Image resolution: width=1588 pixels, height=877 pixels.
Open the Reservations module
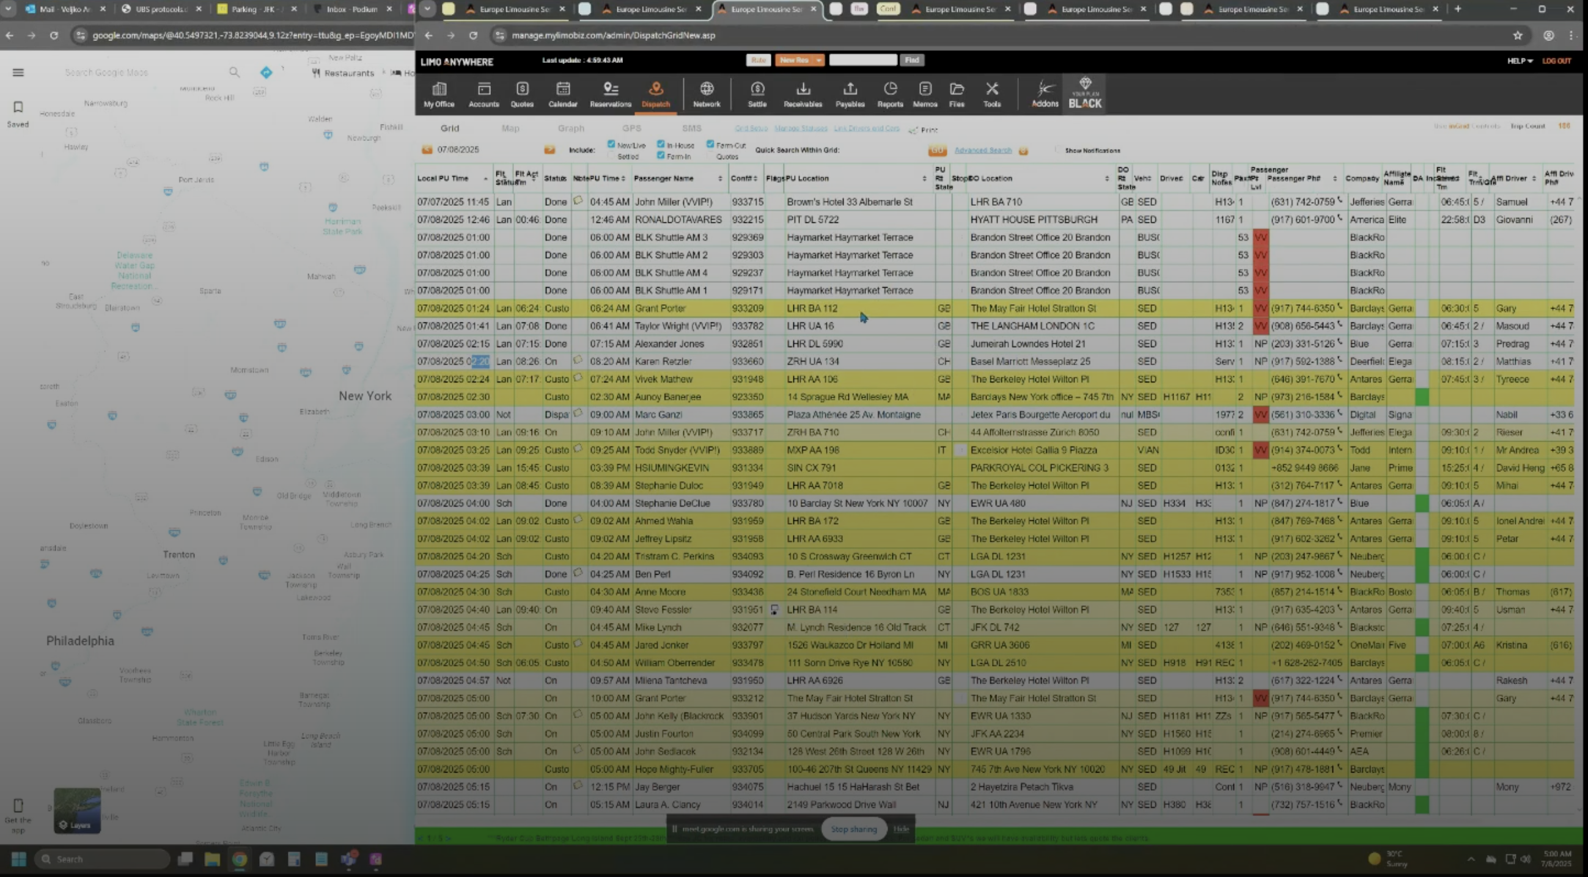[x=609, y=93]
